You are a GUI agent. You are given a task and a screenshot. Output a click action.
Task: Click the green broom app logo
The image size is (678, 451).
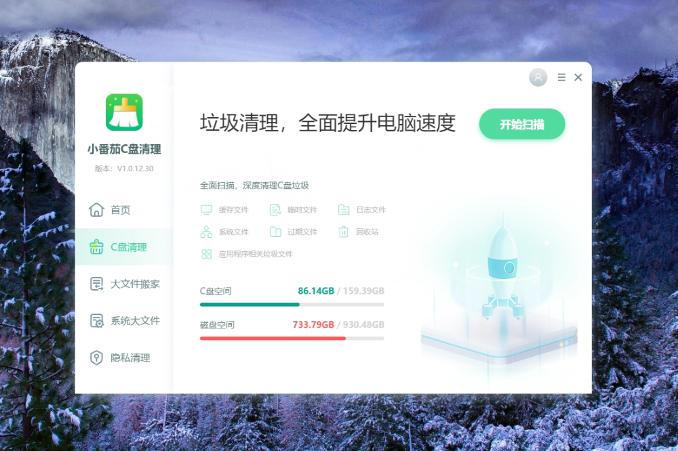(124, 112)
